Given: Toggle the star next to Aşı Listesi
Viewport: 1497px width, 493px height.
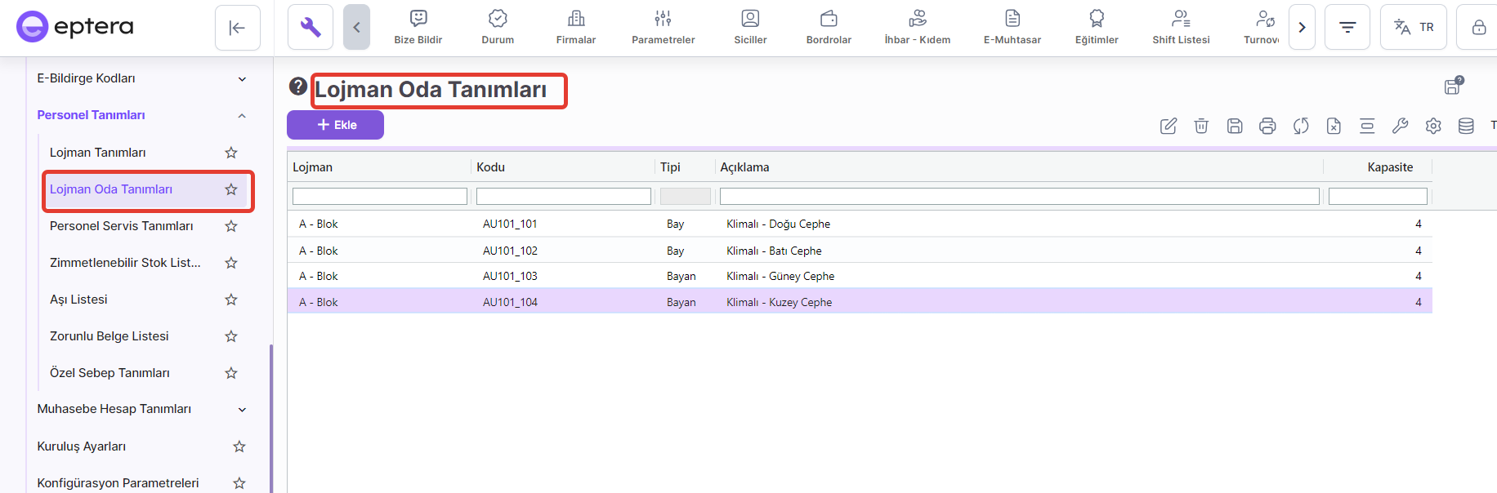Looking at the screenshot, I should pyautogui.click(x=231, y=300).
